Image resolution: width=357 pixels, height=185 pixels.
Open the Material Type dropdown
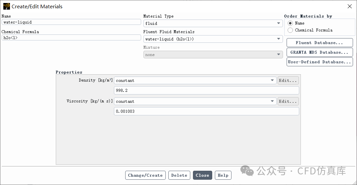coord(213,24)
